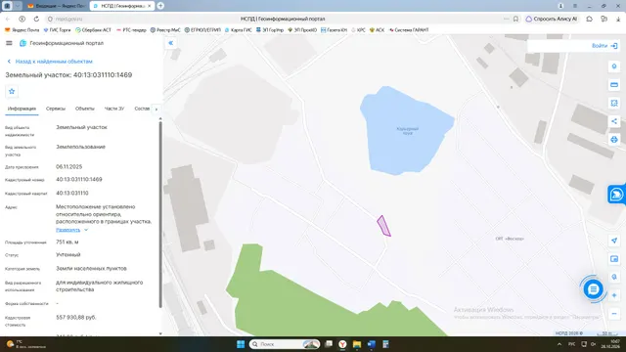This screenshot has width=626, height=352.
Task: Open Word from taskbar
Action: coord(372,344)
